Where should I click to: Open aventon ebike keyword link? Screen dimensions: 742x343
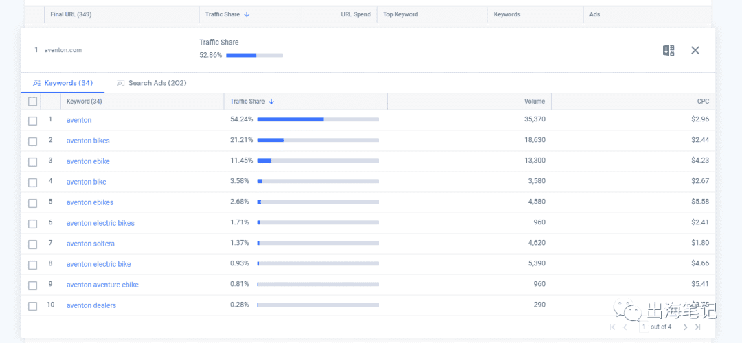[x=88, y=161]
